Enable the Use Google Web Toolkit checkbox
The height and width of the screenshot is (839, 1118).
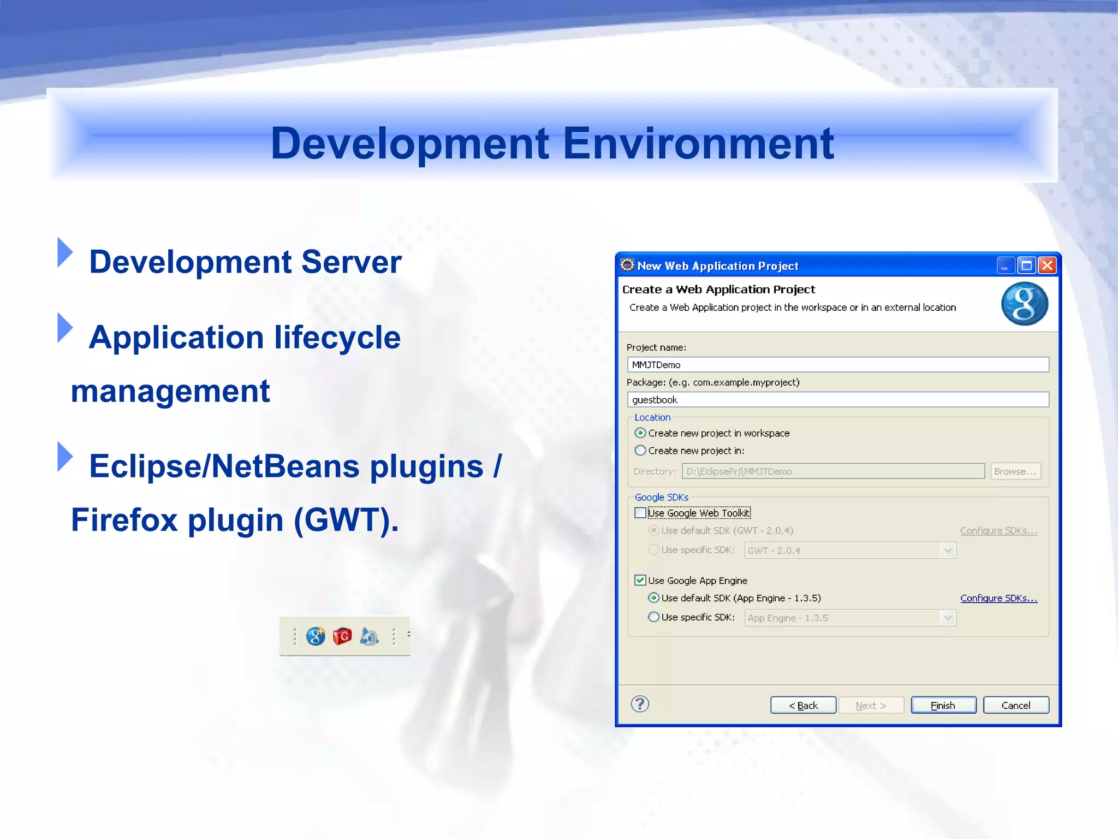coord(640,513)
